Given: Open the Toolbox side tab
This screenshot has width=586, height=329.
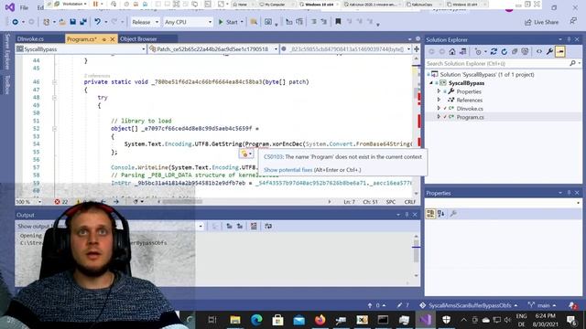Looking at the screenshot, I should coord(7,84).
